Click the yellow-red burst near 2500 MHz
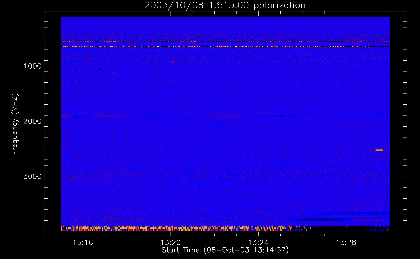Image resolution: width=420 pixels, height=259 pixels. (x=379, y=150)
